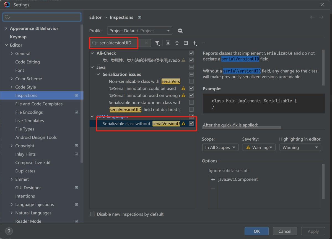Click the Expand All icon in toolbar

[x=168, y=43]
